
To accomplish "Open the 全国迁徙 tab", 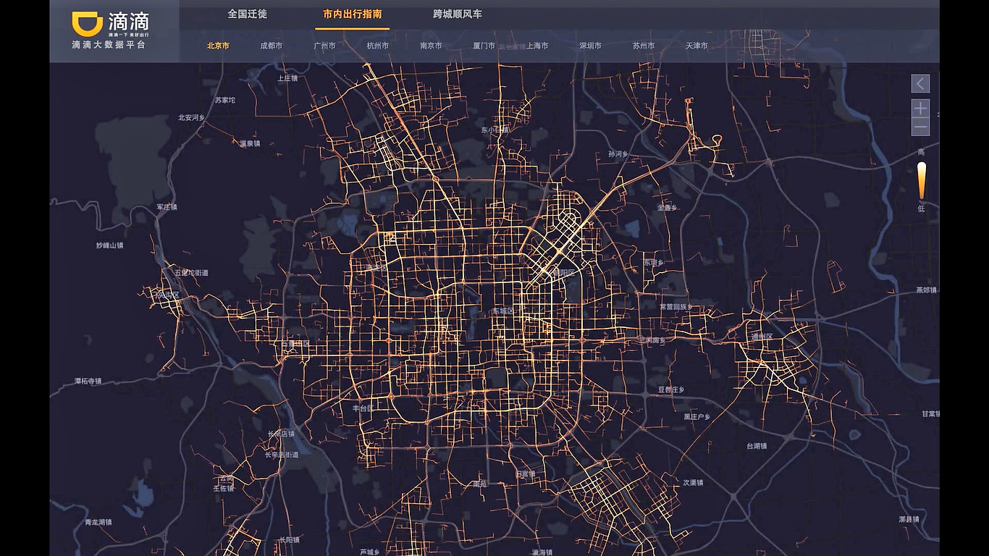I will 247,14.
